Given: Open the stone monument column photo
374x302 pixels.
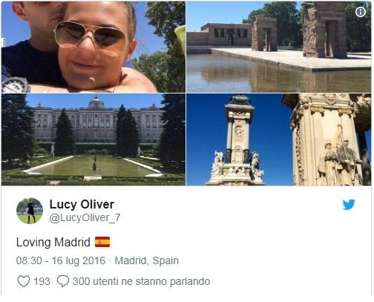Looking at the screenshot, I should [x=278, y=139].
